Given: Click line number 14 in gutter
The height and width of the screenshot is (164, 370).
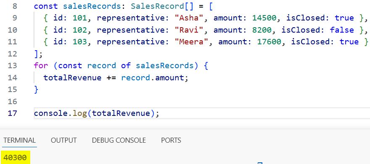Looking at the screenshot, I should (x=12, y=77).
